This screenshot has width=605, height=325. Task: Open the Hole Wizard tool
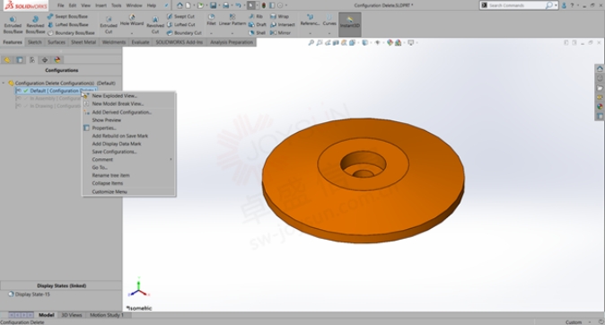[x=132, y=21]
